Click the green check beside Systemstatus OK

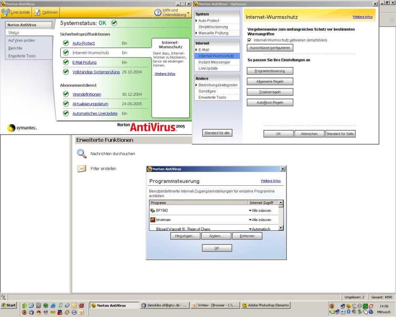point(114,23)
